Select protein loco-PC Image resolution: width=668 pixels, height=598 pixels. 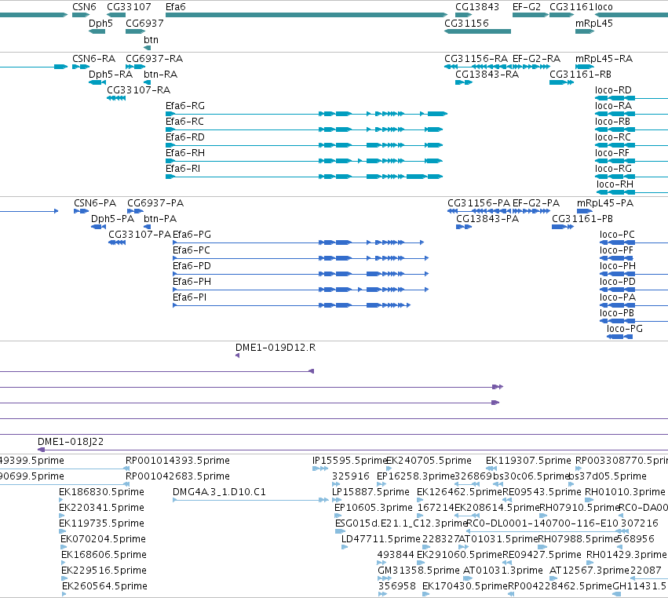(x=634, y=242)
